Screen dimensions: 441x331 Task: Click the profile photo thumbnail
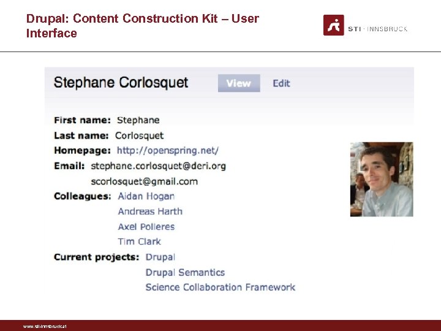382,179
